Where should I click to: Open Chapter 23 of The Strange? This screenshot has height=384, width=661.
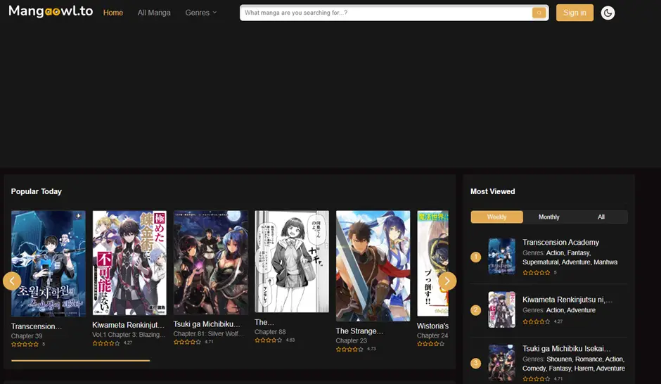(x=351, y=340)
